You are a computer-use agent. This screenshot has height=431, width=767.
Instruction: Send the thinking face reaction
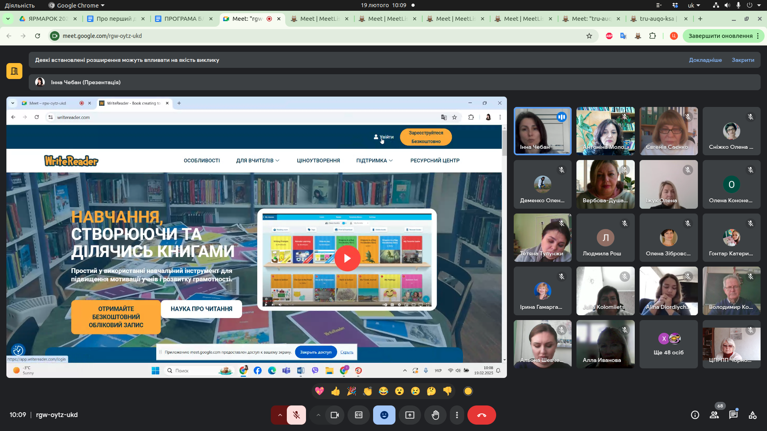point(431,391)
